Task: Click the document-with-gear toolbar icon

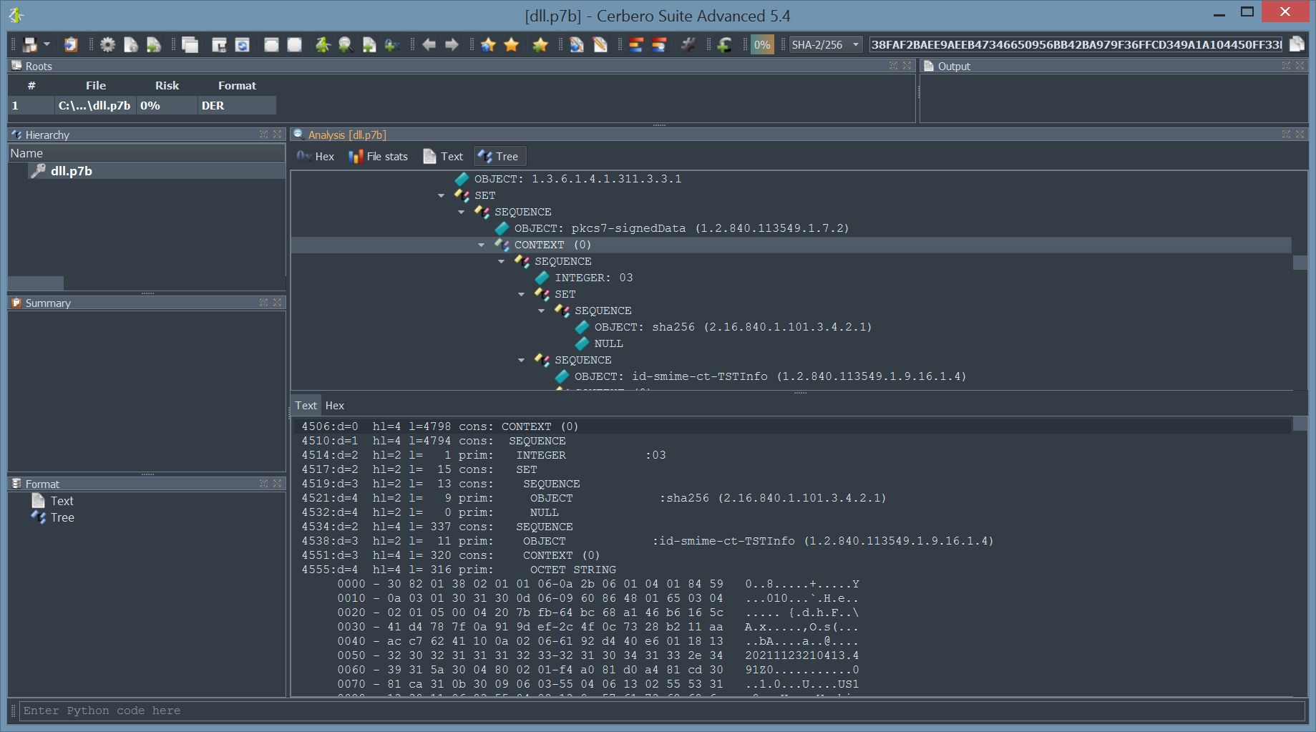Action: pyautogui.click(x=131, y=45)
